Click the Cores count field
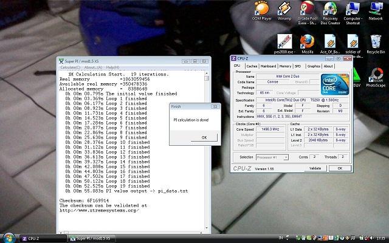The width and height of the screenshot is (389, 243). [314, 157]
